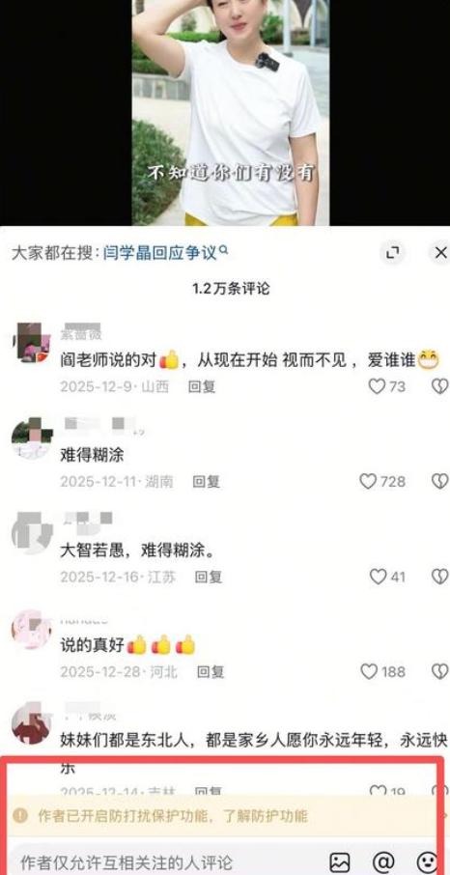
Task: Open first commenter's avatar profile
Action: click(x=31, y=343)
